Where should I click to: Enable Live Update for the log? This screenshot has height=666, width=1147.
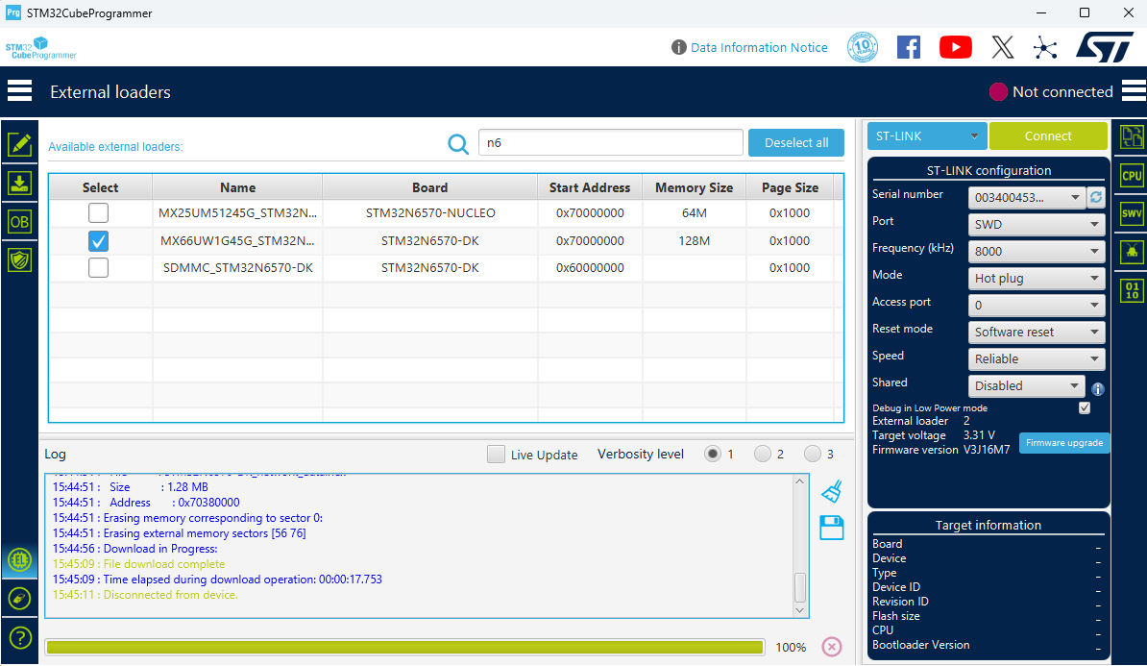(496, 454)
